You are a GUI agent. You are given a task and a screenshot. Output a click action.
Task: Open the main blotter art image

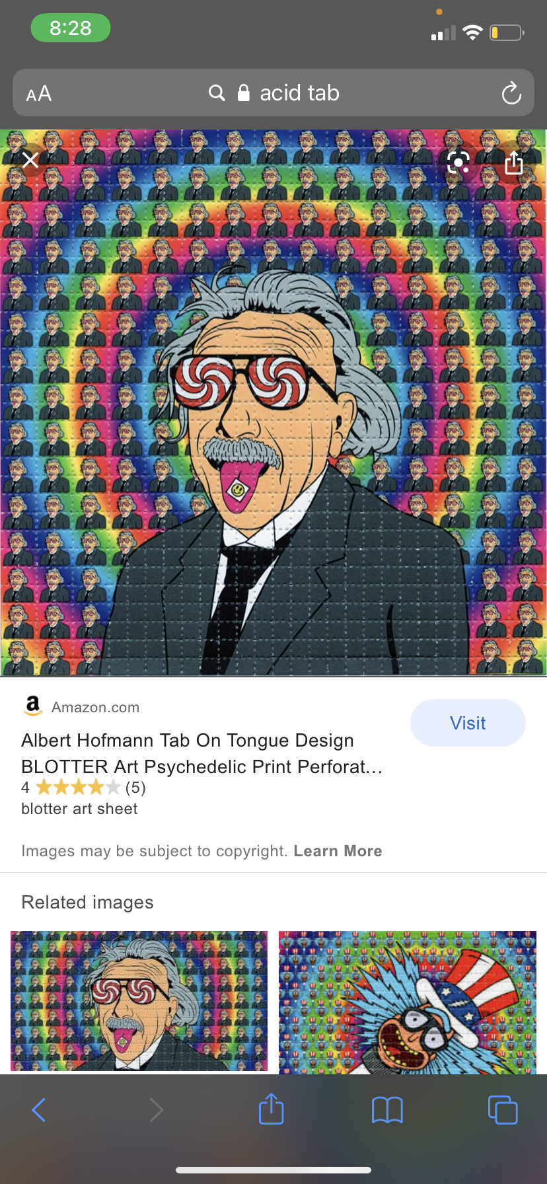tap(273, 402)
